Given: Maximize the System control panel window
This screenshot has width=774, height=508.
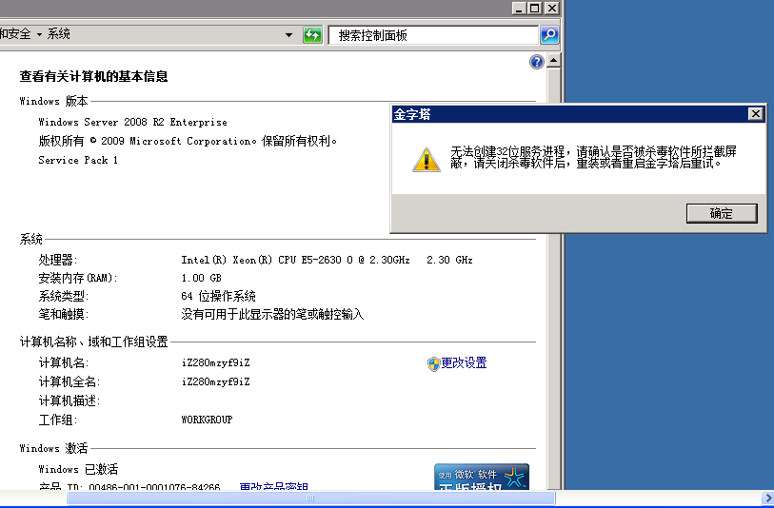Looking at the screenshot, I should (535, 8).
